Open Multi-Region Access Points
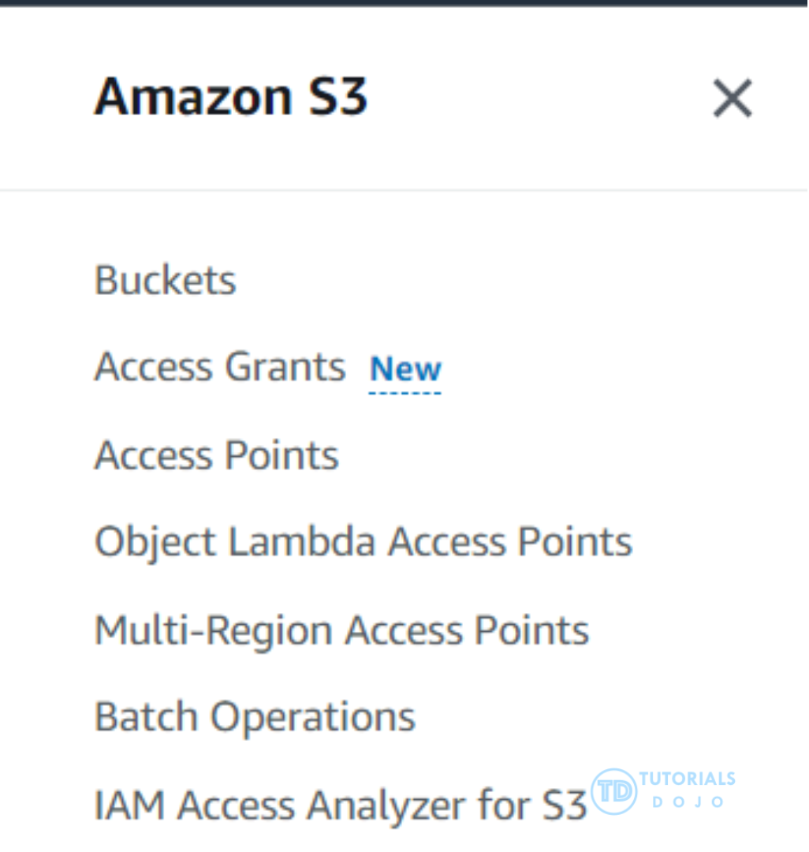Viewport: 809px width, 852px height. 341,630
